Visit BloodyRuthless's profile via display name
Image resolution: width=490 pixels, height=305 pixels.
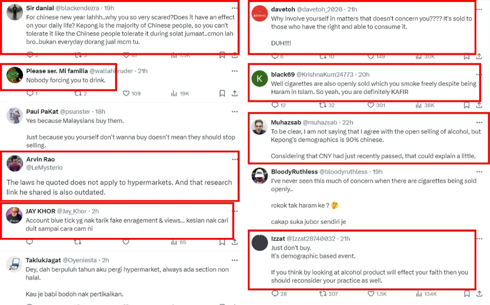[294, 172]
